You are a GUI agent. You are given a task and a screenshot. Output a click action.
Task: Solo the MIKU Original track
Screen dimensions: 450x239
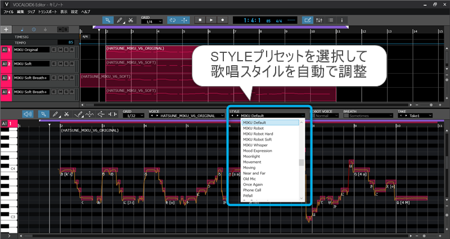[x=66, y=49]
